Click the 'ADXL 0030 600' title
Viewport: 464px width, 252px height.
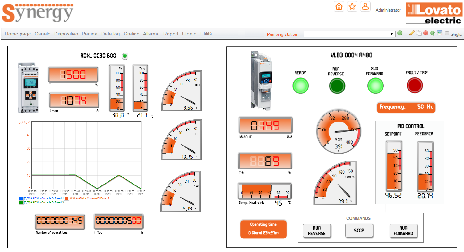pyautogui.click(x=98, y=56)
